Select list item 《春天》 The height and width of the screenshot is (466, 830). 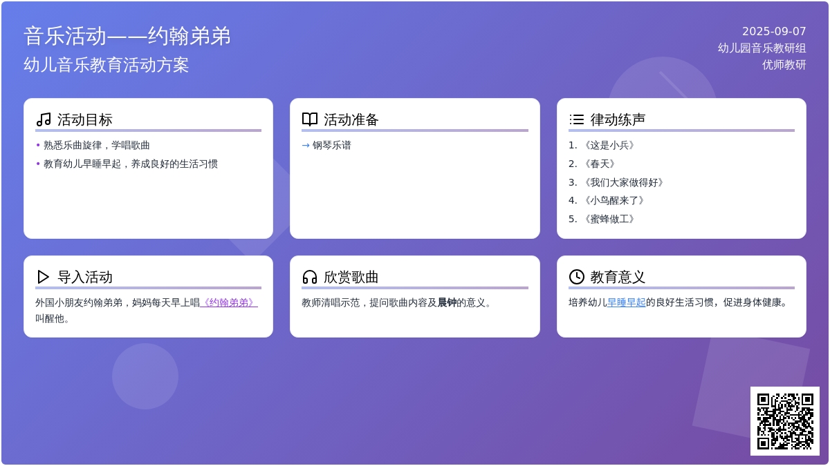click(x=599, y=164)
